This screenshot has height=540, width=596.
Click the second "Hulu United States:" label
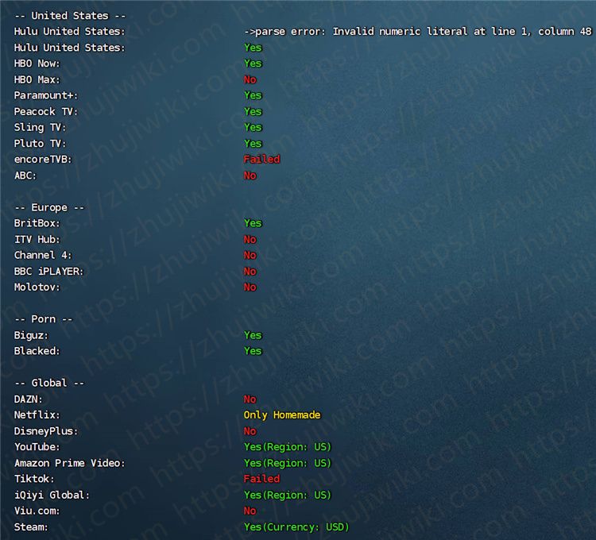pos(70,48)
